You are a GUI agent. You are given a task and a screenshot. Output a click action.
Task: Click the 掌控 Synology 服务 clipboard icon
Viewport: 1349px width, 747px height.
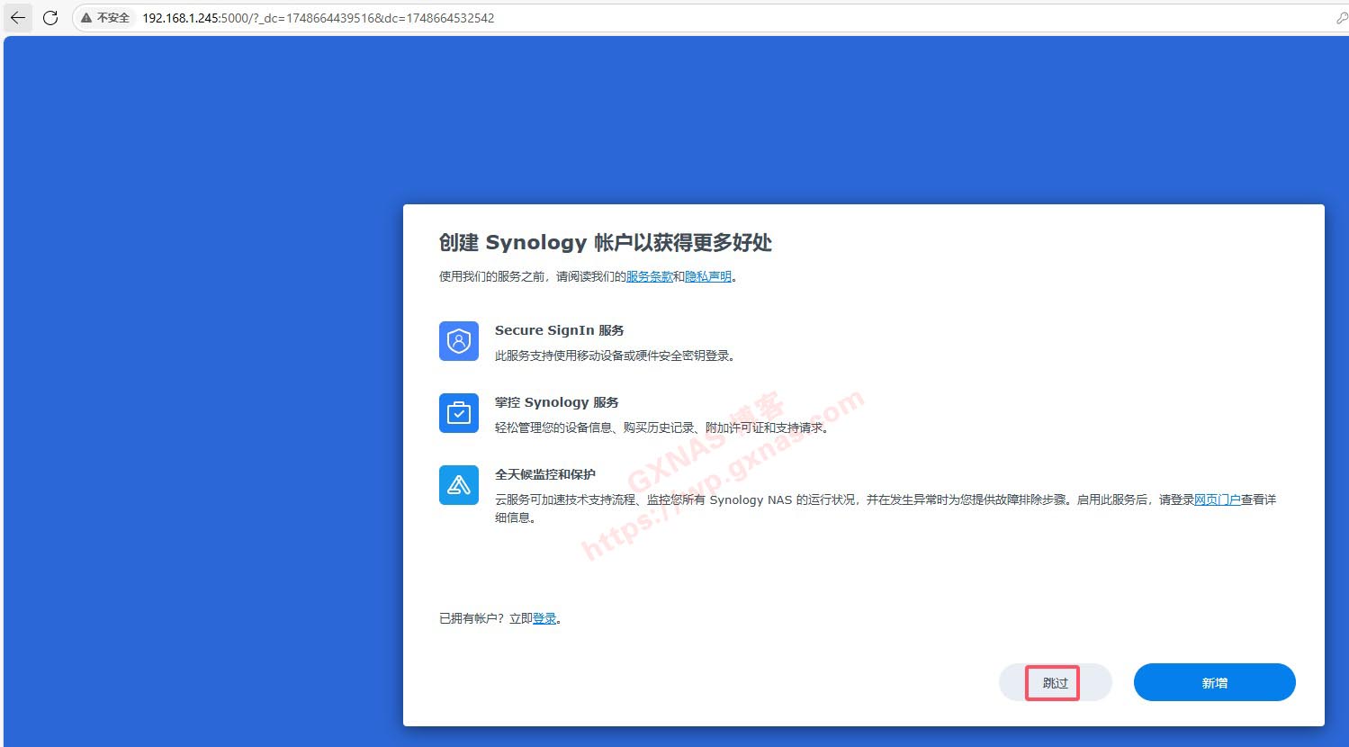[x=459, y=413]
